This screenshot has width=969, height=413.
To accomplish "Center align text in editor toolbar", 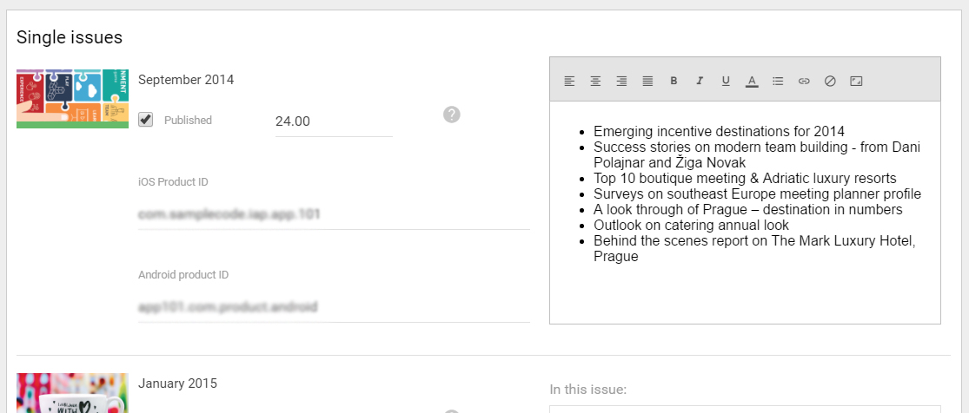I will tap(595, 81).
